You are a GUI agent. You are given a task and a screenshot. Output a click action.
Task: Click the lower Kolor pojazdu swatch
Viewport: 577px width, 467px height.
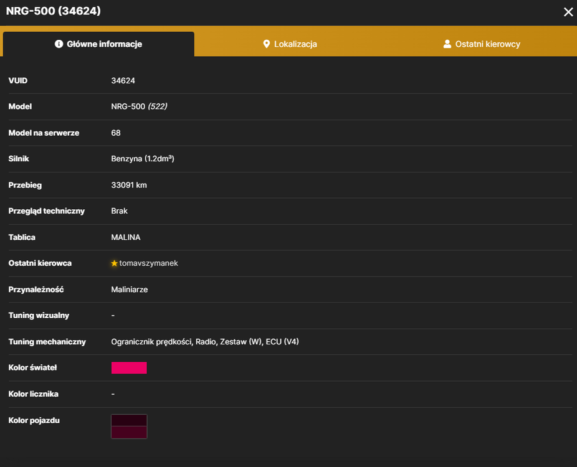[129, 432]
